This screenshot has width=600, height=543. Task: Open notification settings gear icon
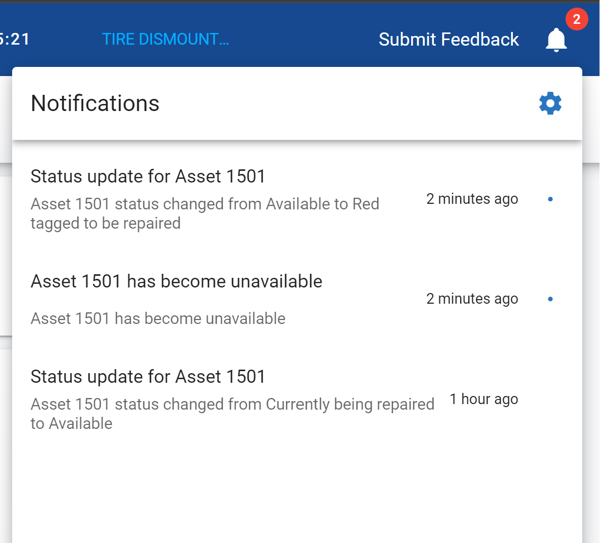pos(550,103)
